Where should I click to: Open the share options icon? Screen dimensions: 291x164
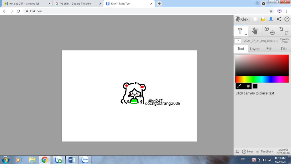[x=279, y=19]
